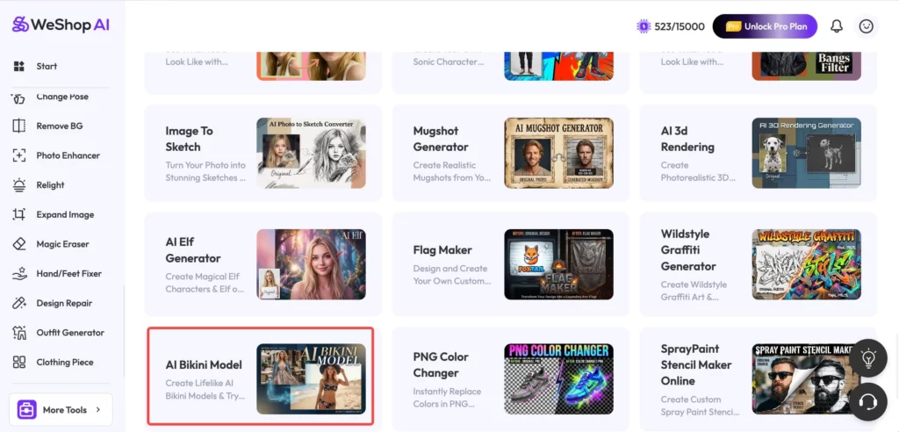Select the Magic Eraser icon

[19, 244]
